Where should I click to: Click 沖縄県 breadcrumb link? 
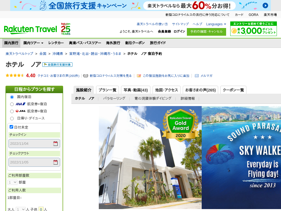(58, 54)
